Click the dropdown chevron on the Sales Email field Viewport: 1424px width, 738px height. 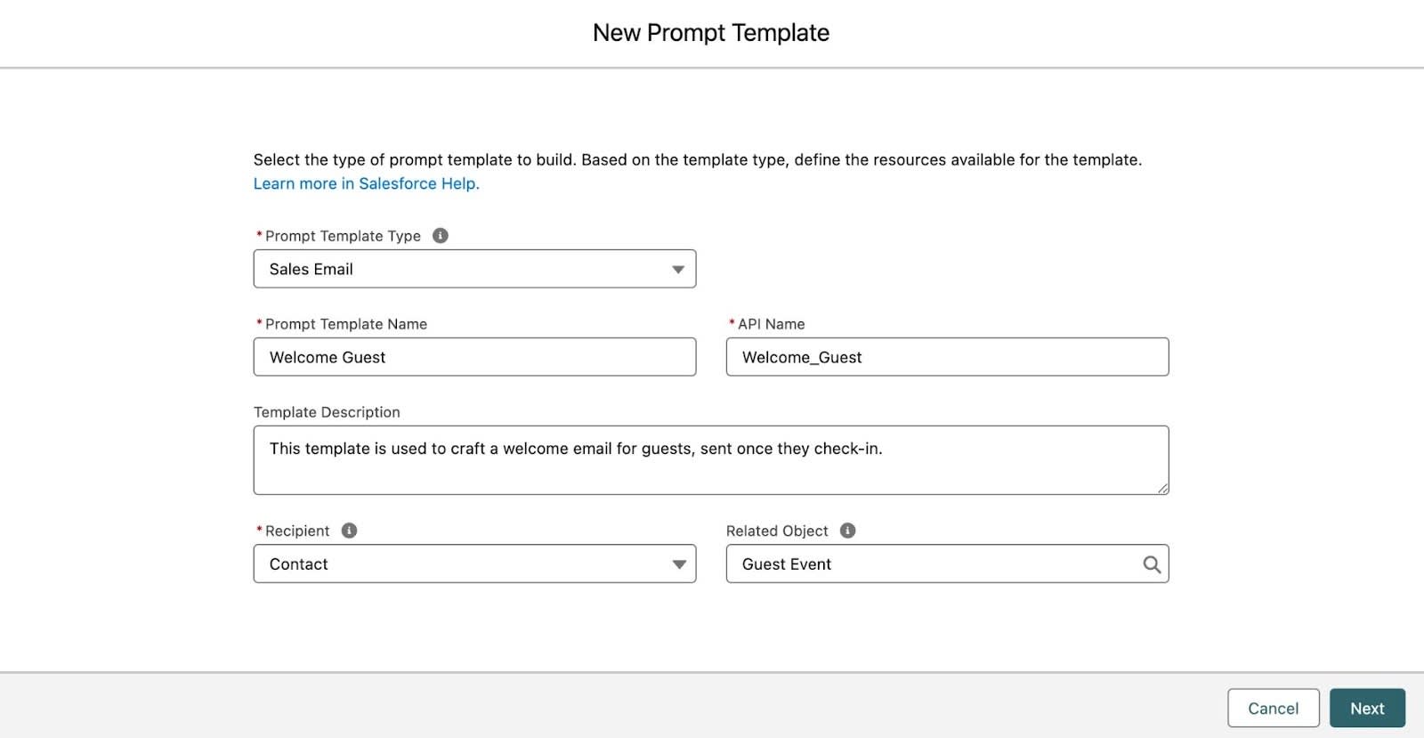[678, 268]
